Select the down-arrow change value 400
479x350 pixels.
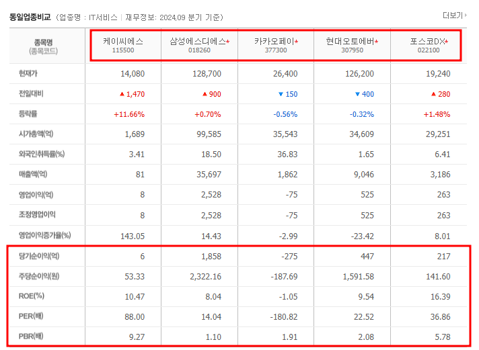pyautogui.click(x=364, y=94)
